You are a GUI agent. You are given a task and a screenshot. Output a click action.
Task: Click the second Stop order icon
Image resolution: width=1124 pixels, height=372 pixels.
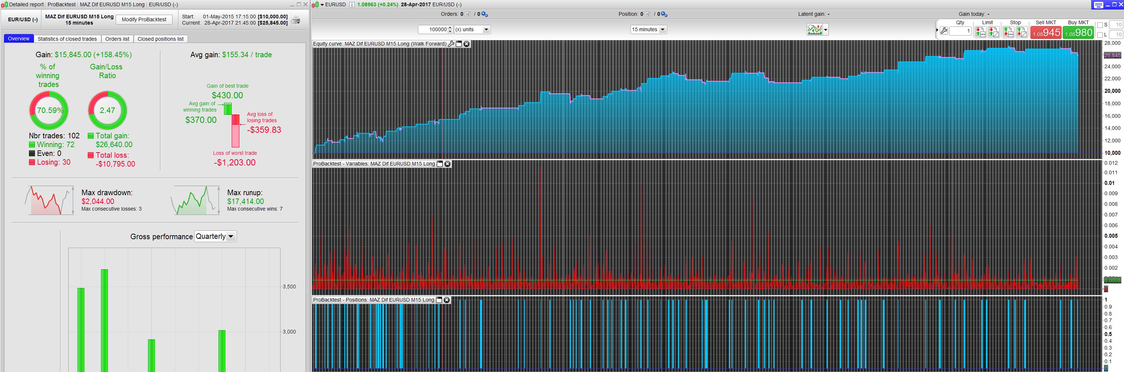click(x=1022, y=32)
